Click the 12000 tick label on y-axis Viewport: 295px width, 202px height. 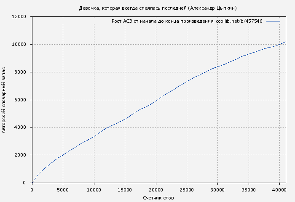pos(19,17)
